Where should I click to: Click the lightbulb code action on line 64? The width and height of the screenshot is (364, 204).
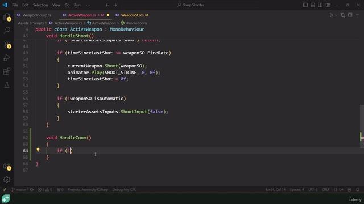pyautogui.click(x=38, y=150)
